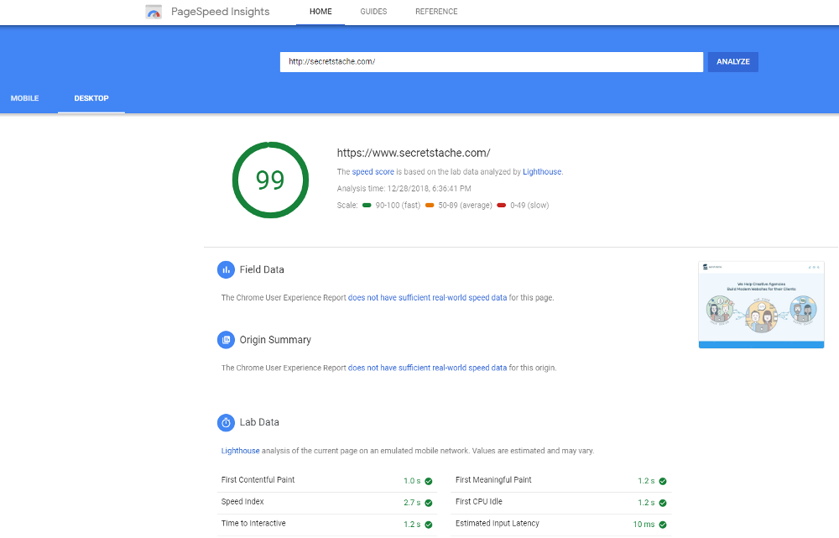
Task: Click the First Meaningful Paint label
Action: (x=493, y=479)
